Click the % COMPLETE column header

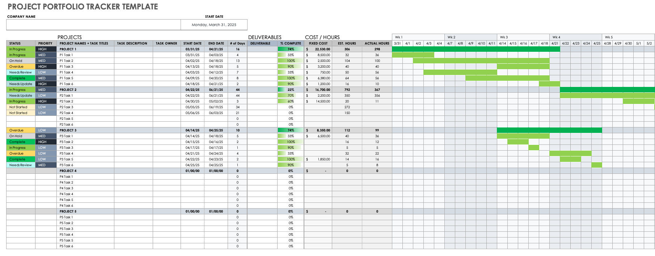pyautogui.click(x=291, y=43)
